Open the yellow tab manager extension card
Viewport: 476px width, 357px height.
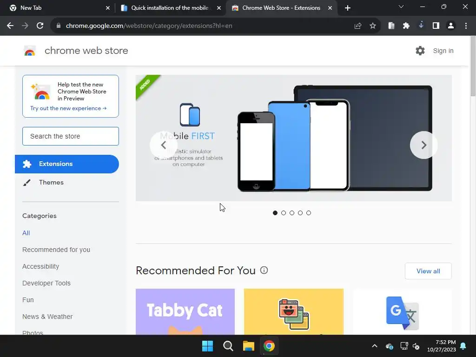point(294,311)
